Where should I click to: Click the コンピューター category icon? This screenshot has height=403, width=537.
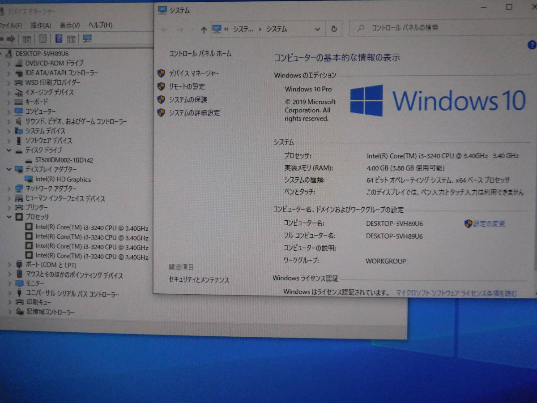pos(19,111)
